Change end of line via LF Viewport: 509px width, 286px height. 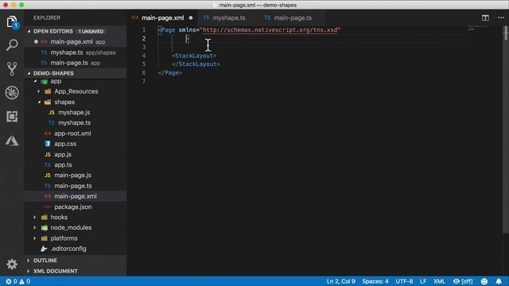point(423,281)
